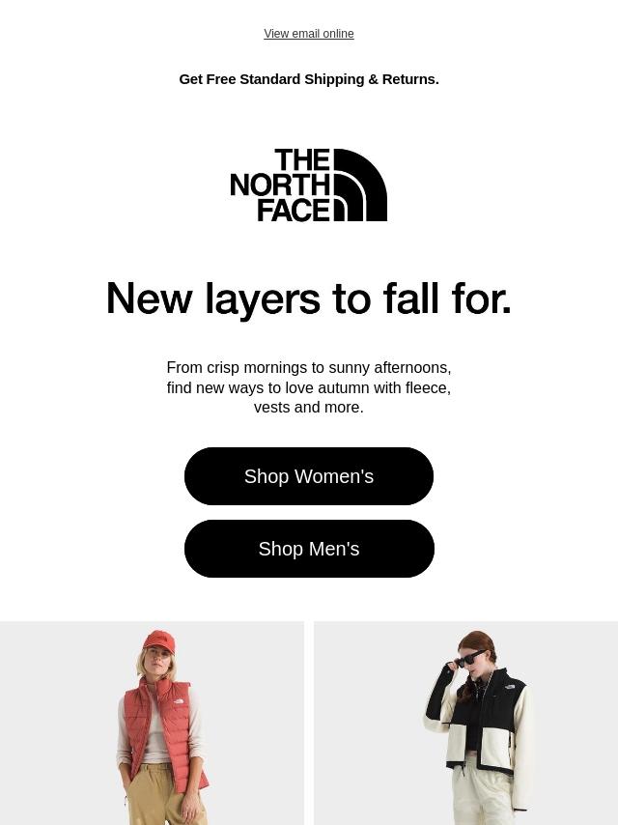The image size is (618, 825).
Task: Click the 'New layers to fall for.' headline
Action: pyautogui.click(x=309, y=299)
